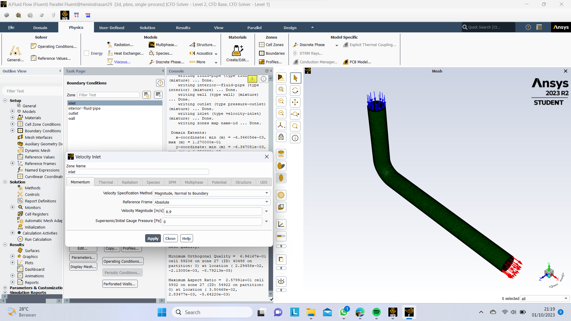This screenshot has width=571, height=321.
Task: Click the Close button in Velocity Inlet
Action: (170, 238)
